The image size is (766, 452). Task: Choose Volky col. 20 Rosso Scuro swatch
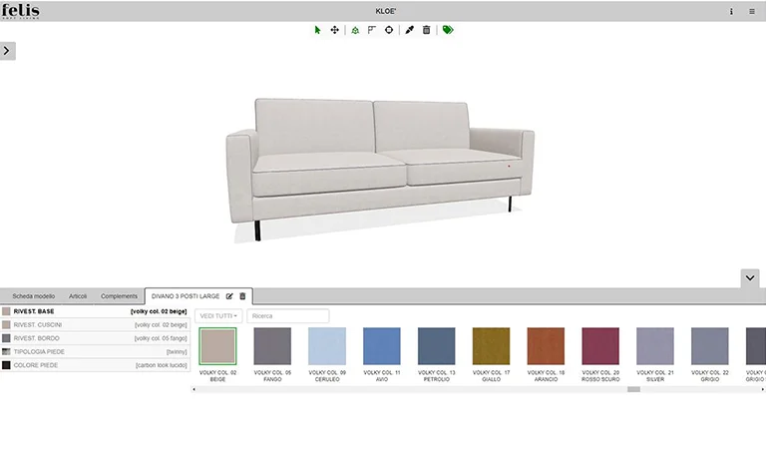pos(600,346)
